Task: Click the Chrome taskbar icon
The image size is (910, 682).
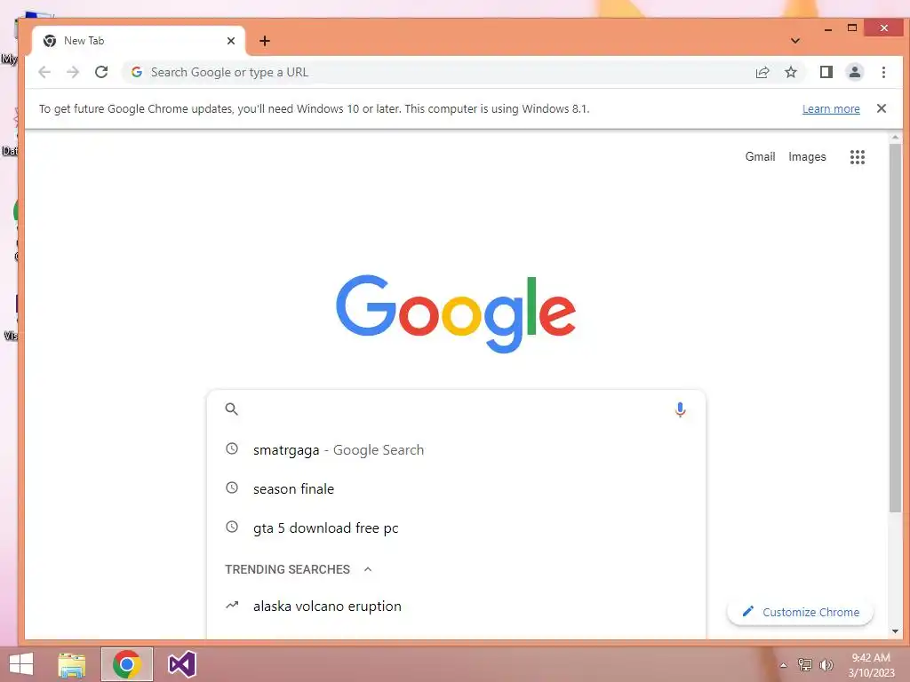Action: [126, 664]
